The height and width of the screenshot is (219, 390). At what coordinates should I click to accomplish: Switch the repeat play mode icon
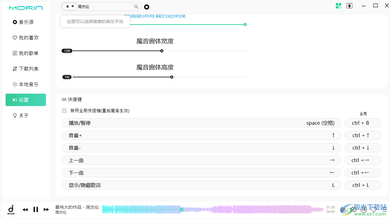point(353,209)
